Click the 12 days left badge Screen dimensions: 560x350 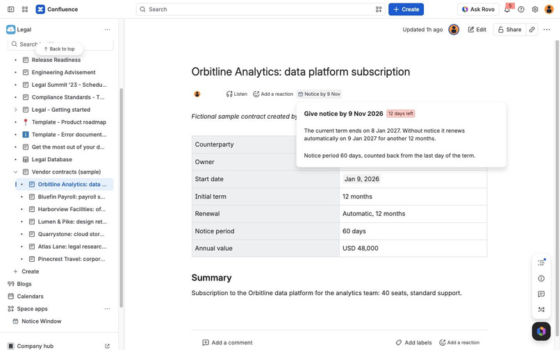401,114
